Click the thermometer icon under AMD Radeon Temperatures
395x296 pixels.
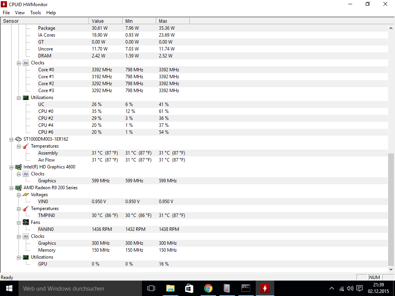point(26,209)
